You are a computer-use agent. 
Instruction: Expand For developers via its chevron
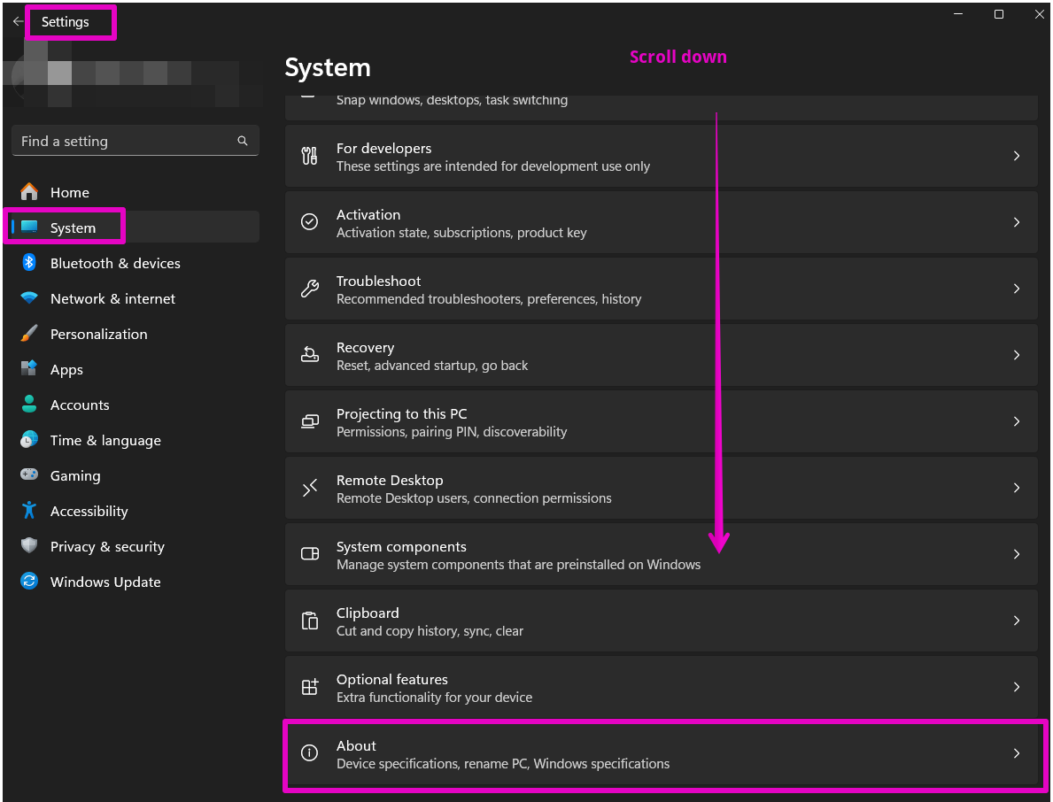[1016, 156]
